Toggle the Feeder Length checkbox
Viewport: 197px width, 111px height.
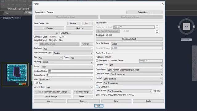(x=157, y=26)
